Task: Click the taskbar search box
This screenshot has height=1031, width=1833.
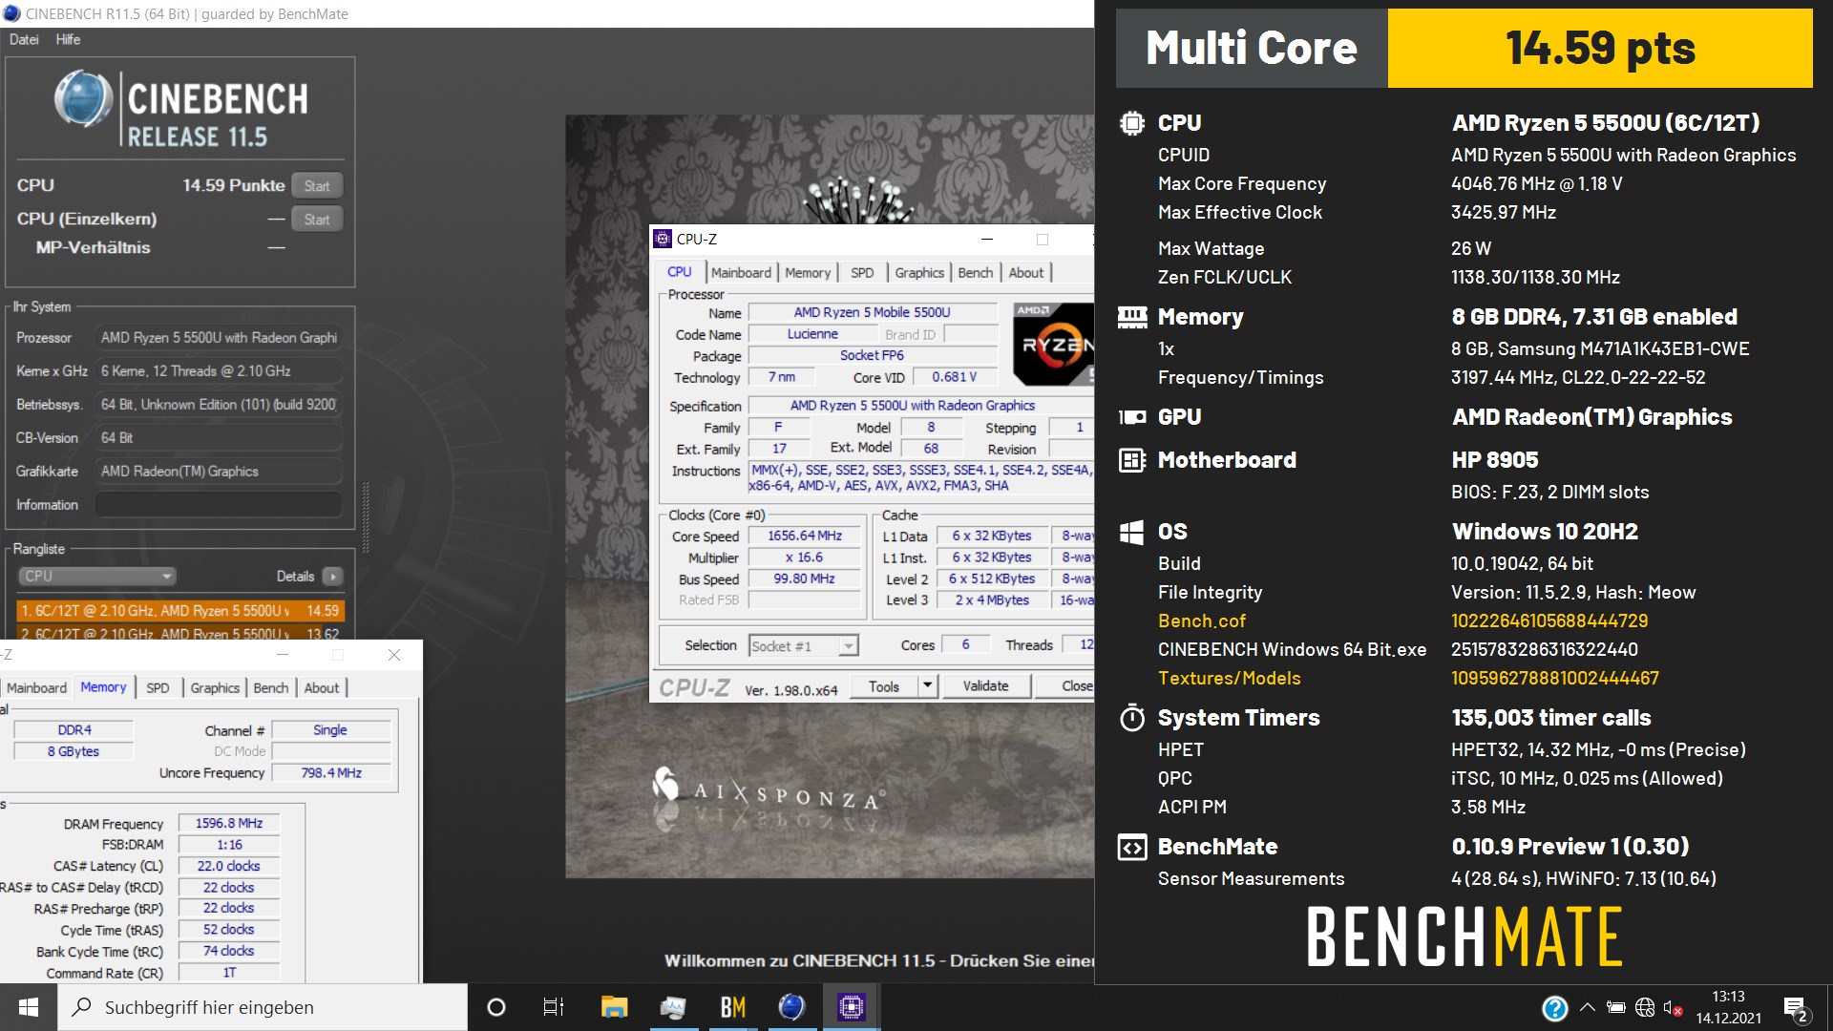Action: pos(263,1007)
